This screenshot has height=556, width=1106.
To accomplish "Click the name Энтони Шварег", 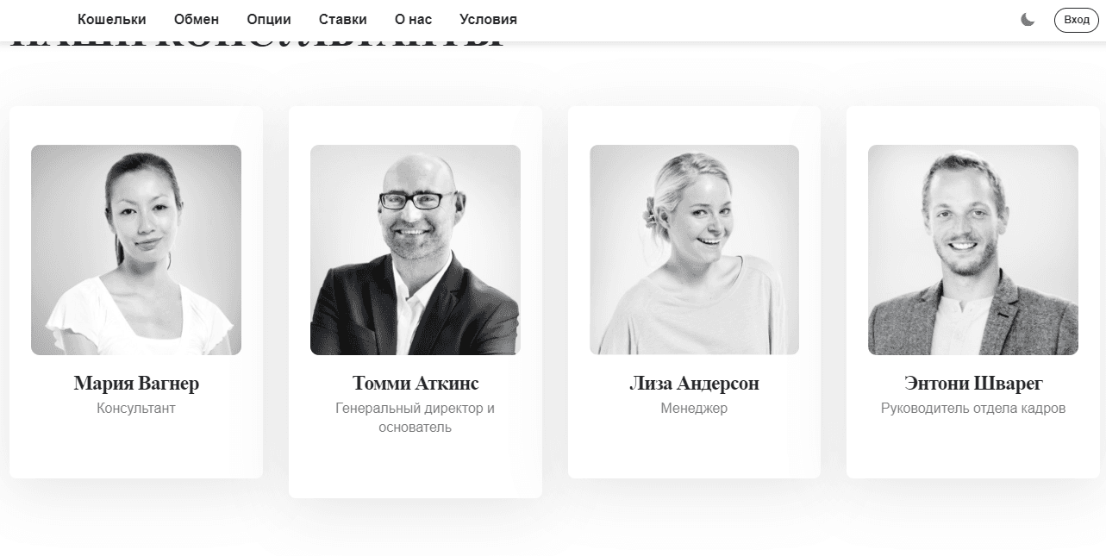I will coord(973,383).
